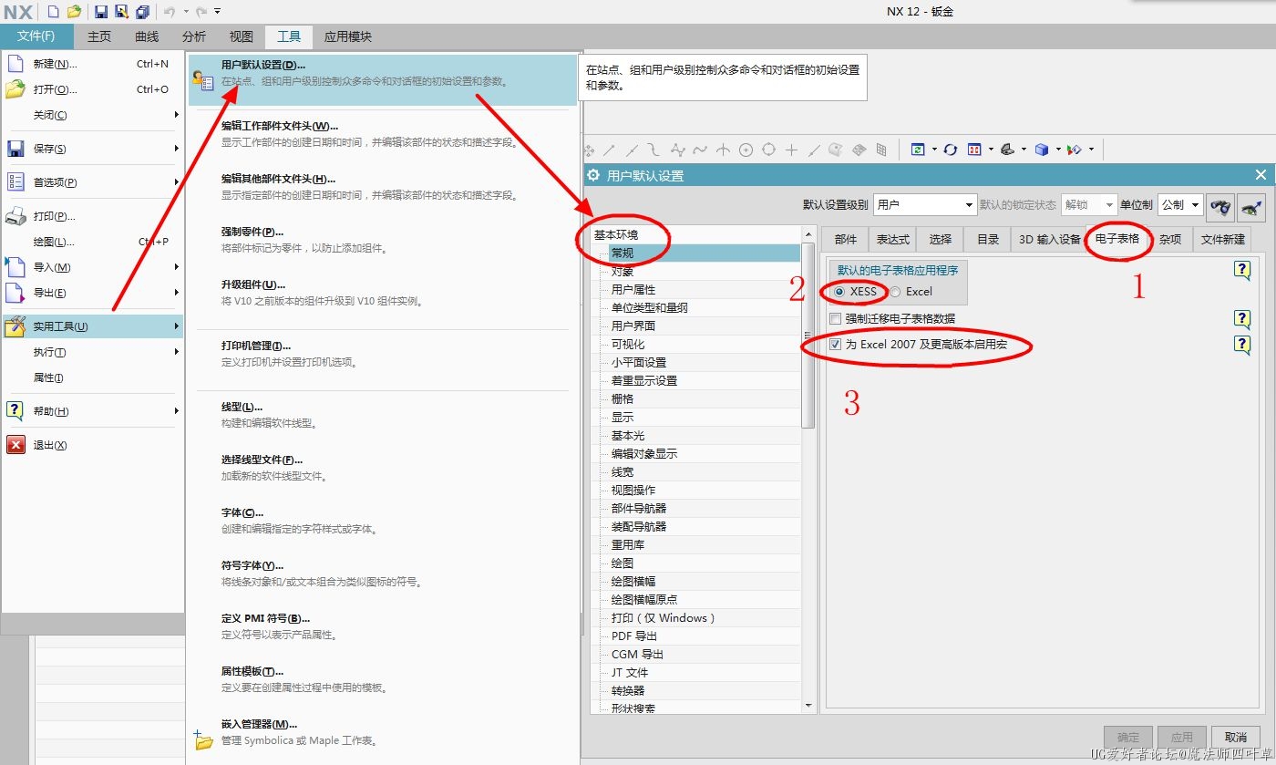1276x765 pixels.
Task: Click the colorful edit object display toolbar icon
Action: pyautogui.click(x=1075, y=150)
